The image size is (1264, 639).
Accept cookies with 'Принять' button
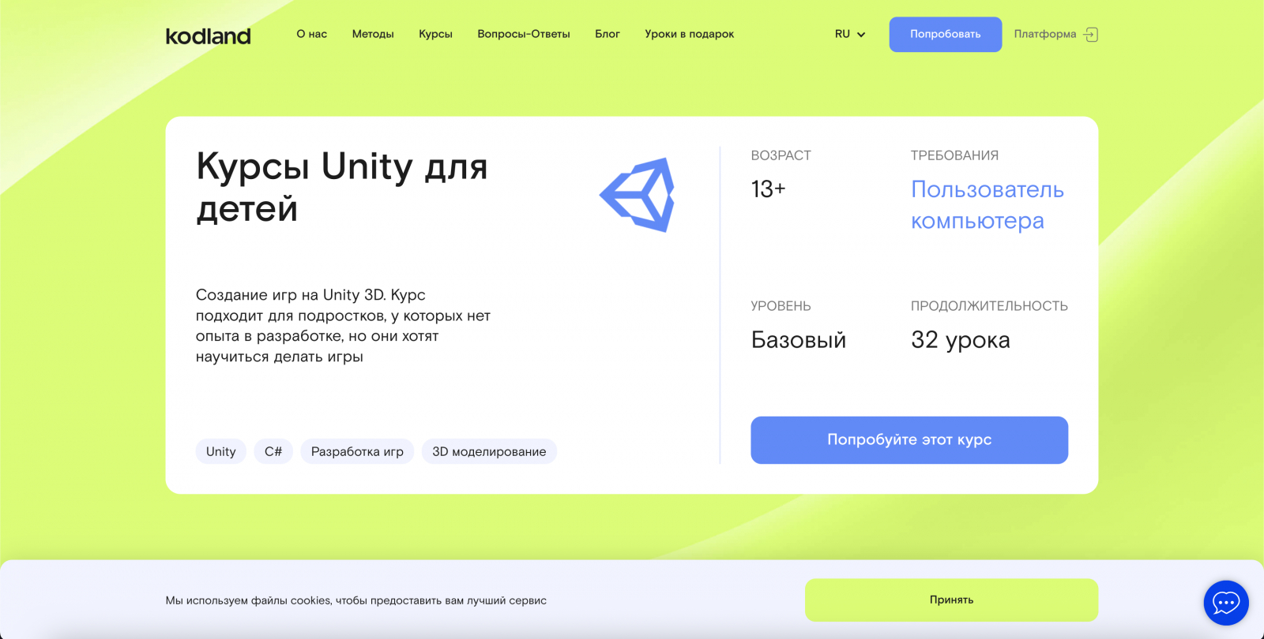point(952,600)
